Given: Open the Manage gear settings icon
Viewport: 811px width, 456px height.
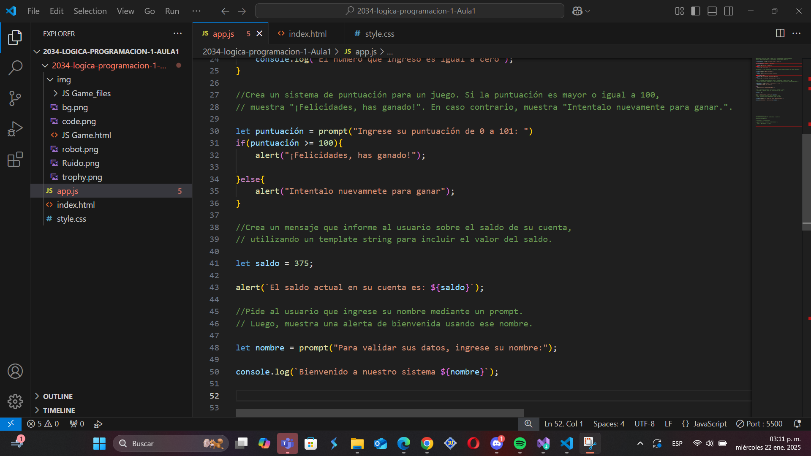Looking at the screenshot, I should click(x=15, y=402).
